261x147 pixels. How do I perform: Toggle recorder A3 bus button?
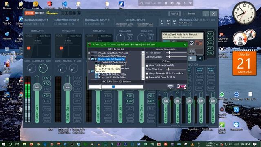point(210,43)
